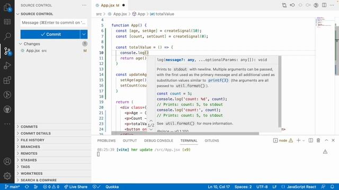Open the Run and Debug view
Viewport: 339px width, 190px height.
7,65
